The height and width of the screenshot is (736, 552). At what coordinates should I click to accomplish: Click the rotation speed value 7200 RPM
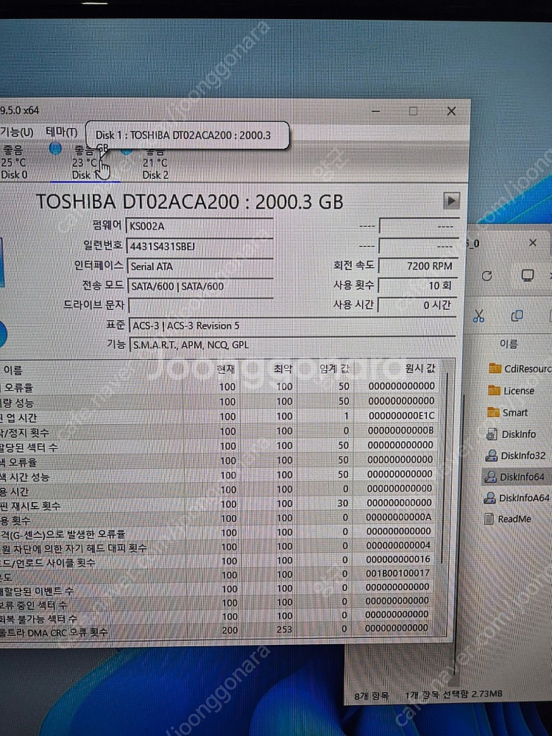click(x=418, y=266)
